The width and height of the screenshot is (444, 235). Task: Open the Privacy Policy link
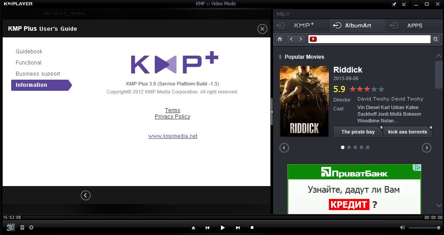[x=172, y=116]
